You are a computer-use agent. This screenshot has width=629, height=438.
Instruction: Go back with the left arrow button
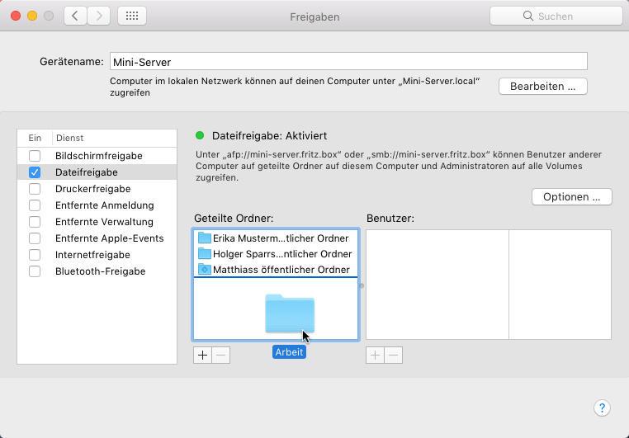(75, 16)
